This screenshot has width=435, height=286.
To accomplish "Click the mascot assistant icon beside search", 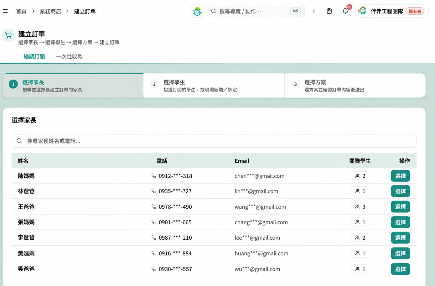I will tap(197, 11).
